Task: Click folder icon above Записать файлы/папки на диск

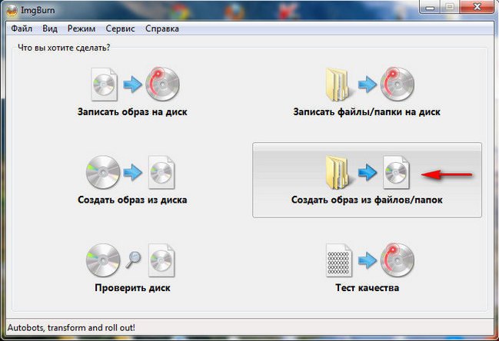Action: (x=338, y=84)
